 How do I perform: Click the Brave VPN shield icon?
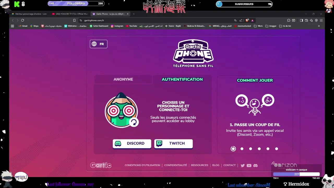pyautogui.click(x=316, y=20)
